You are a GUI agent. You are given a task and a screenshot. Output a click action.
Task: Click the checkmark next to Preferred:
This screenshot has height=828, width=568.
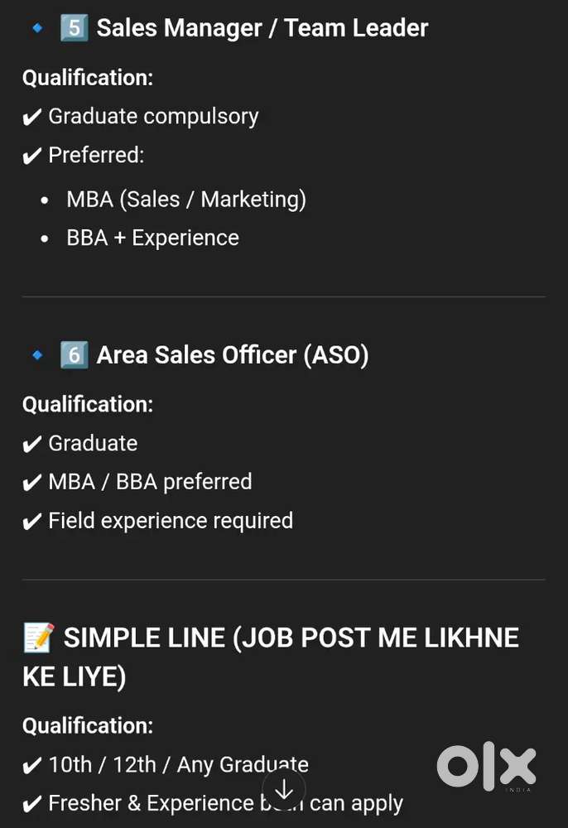[31, 156]
